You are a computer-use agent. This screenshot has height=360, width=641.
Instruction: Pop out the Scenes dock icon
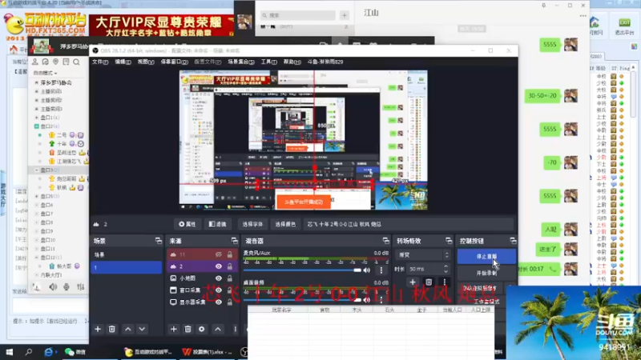click(x=158, y=241)
